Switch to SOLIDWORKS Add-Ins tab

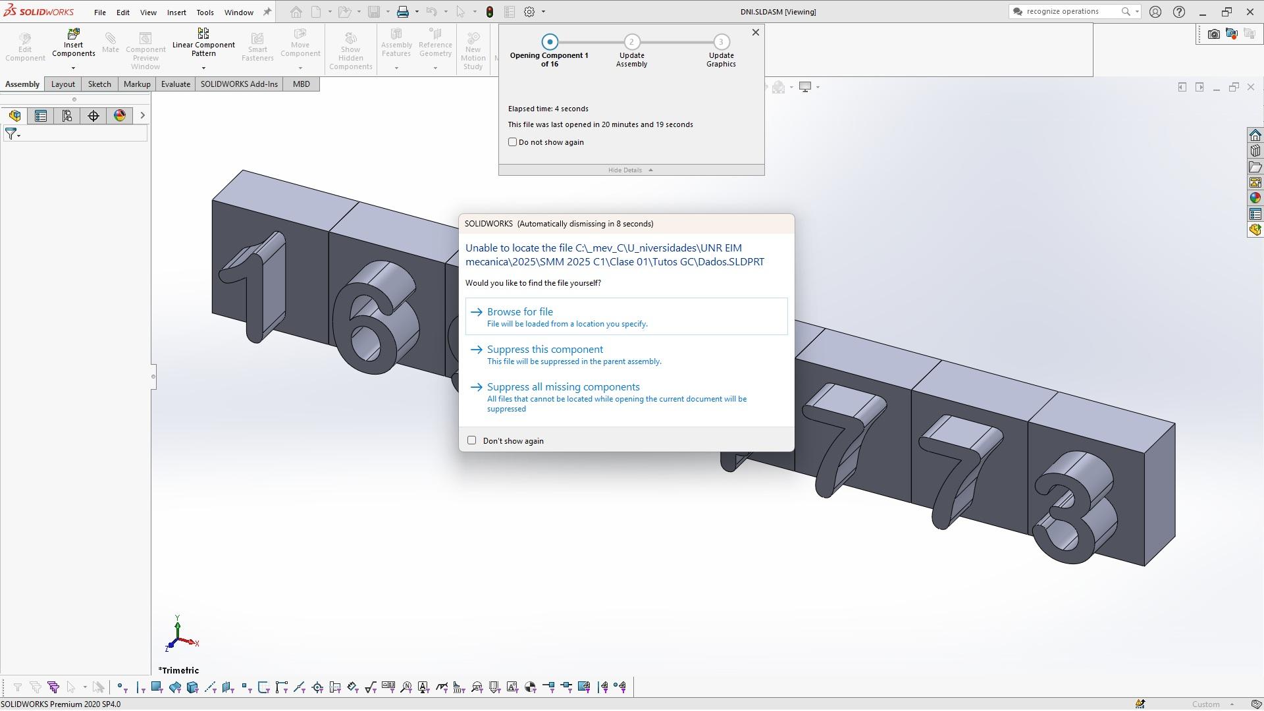tap(239, 84)
